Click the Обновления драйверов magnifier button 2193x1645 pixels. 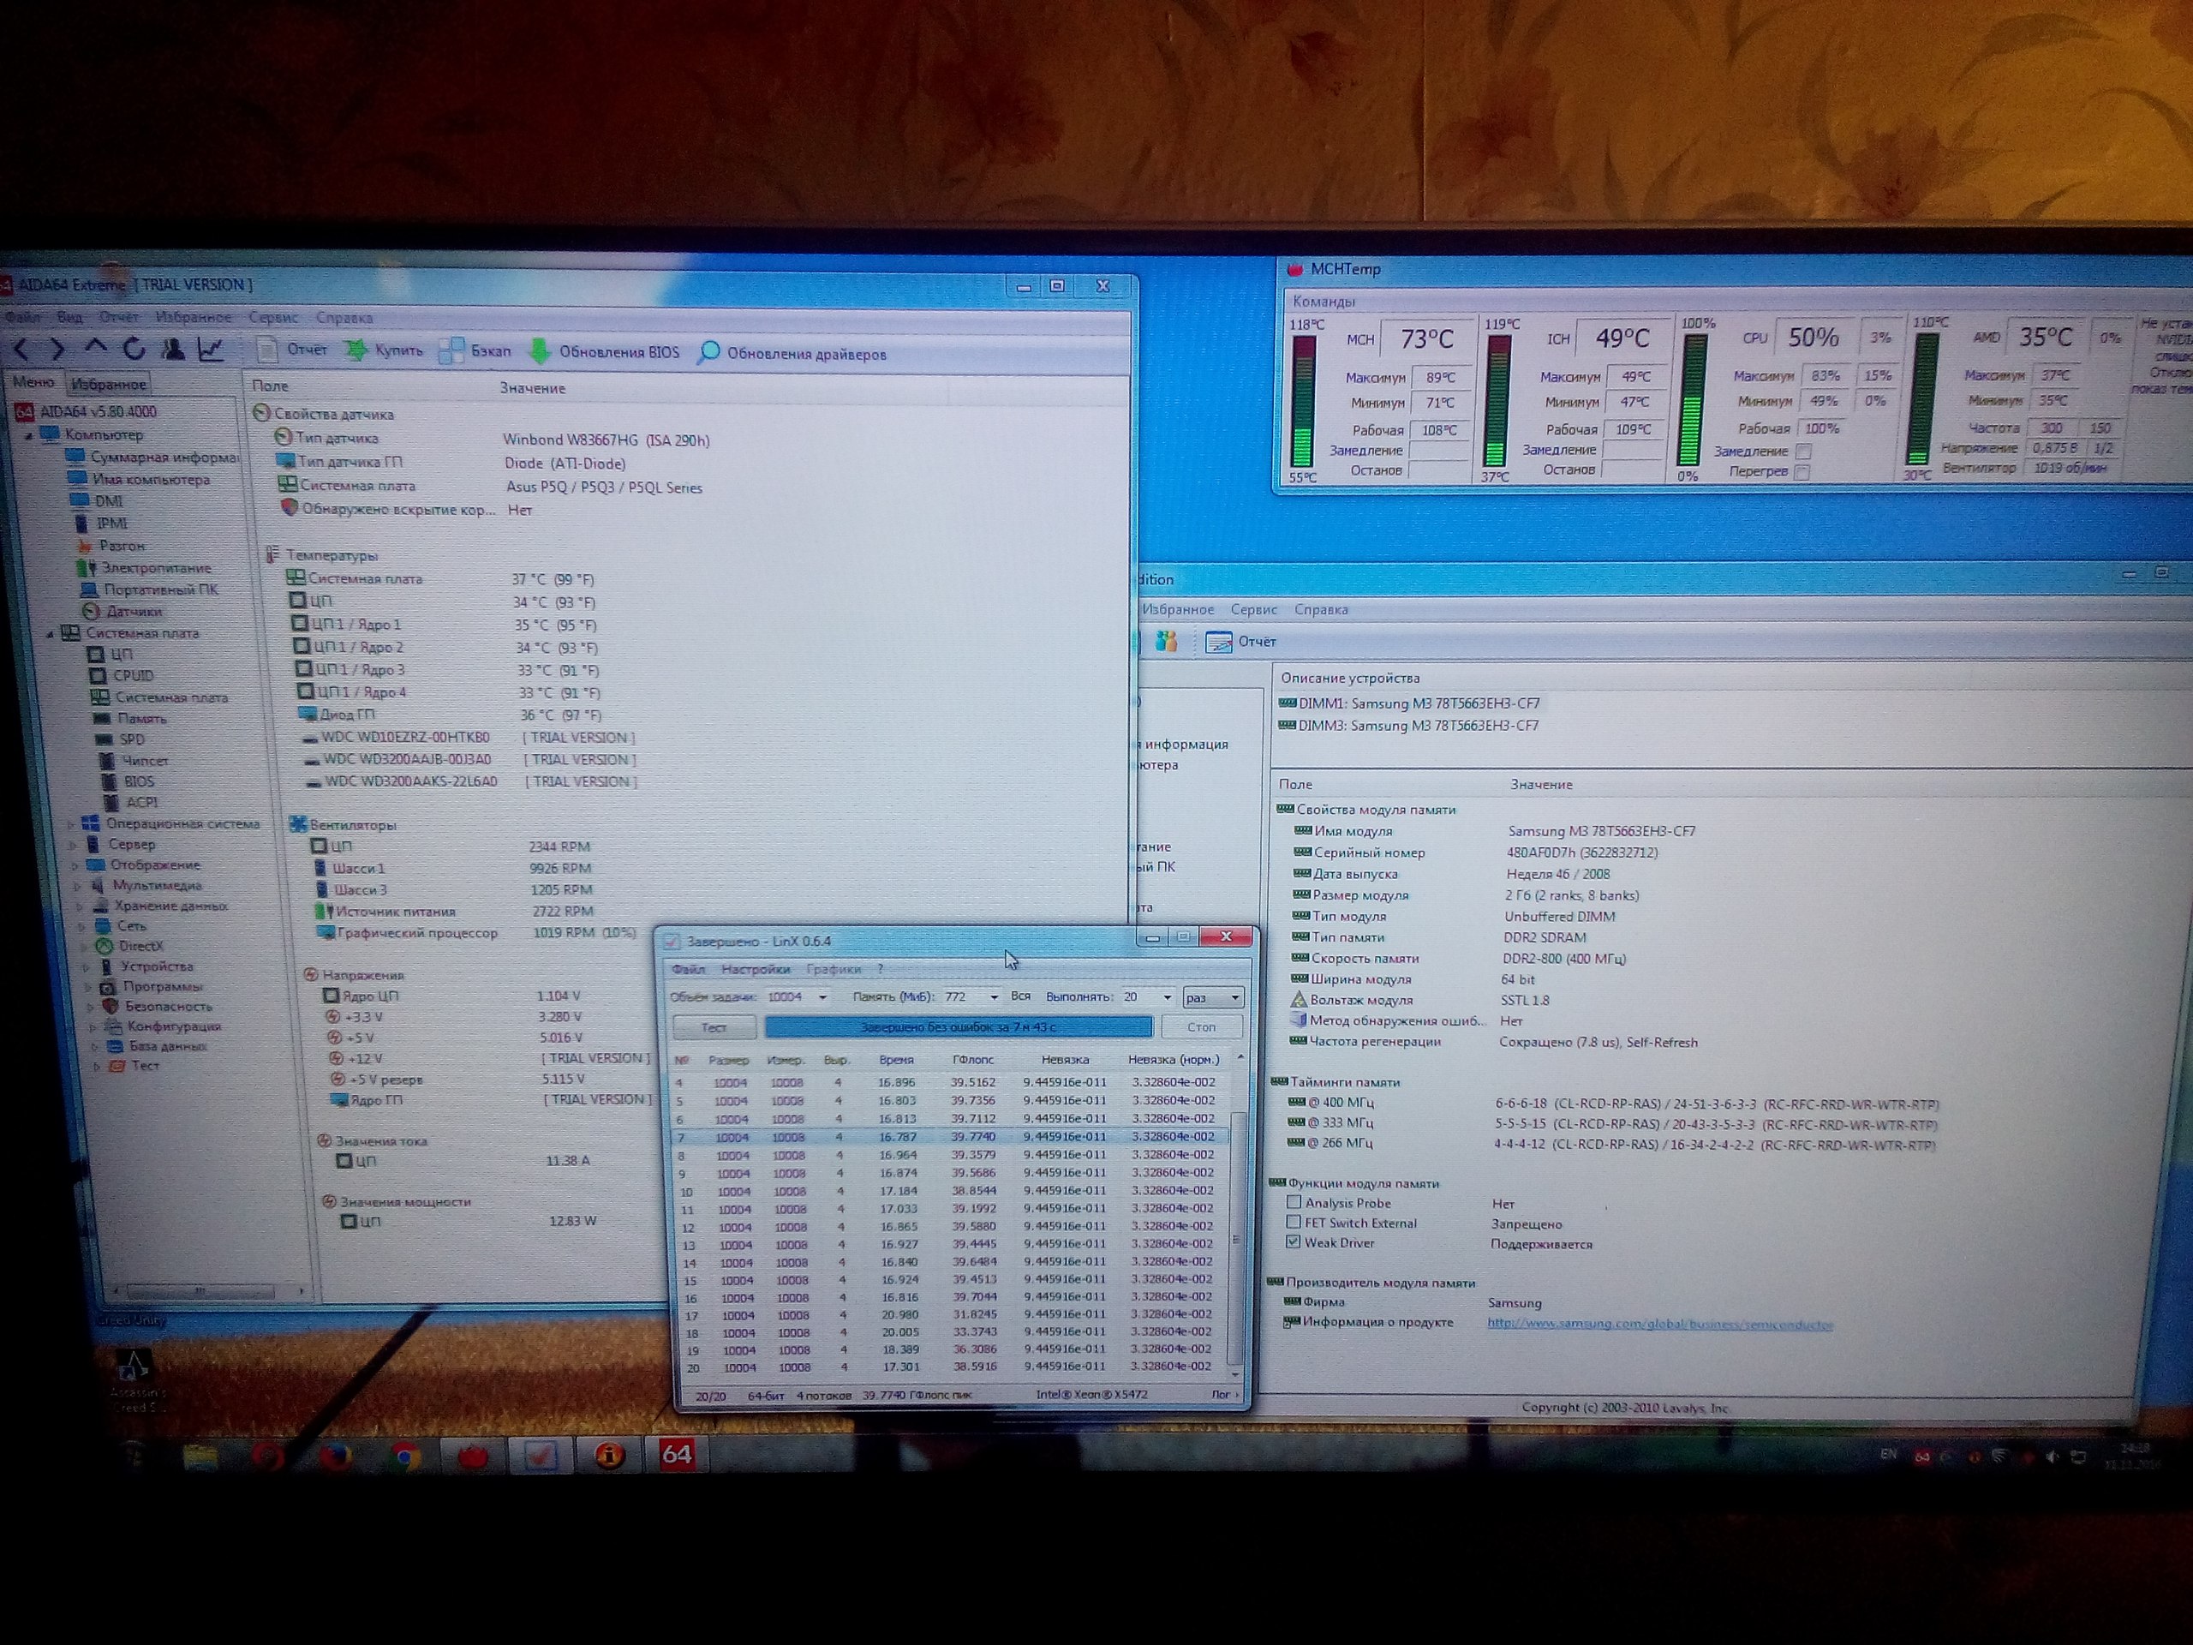(708, 353)
